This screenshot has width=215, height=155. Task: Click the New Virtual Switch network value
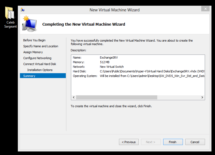[112, 67]
